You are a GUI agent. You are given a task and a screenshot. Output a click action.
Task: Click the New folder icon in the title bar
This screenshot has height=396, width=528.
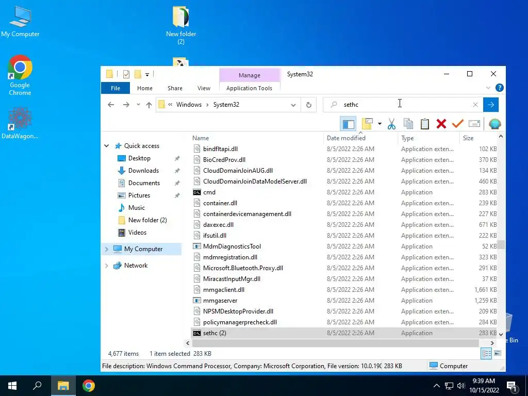(x=137, y=74)
